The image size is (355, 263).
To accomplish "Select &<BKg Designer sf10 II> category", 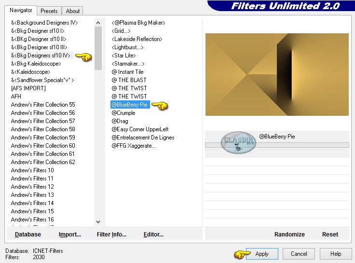I will [x=39, y=39].
